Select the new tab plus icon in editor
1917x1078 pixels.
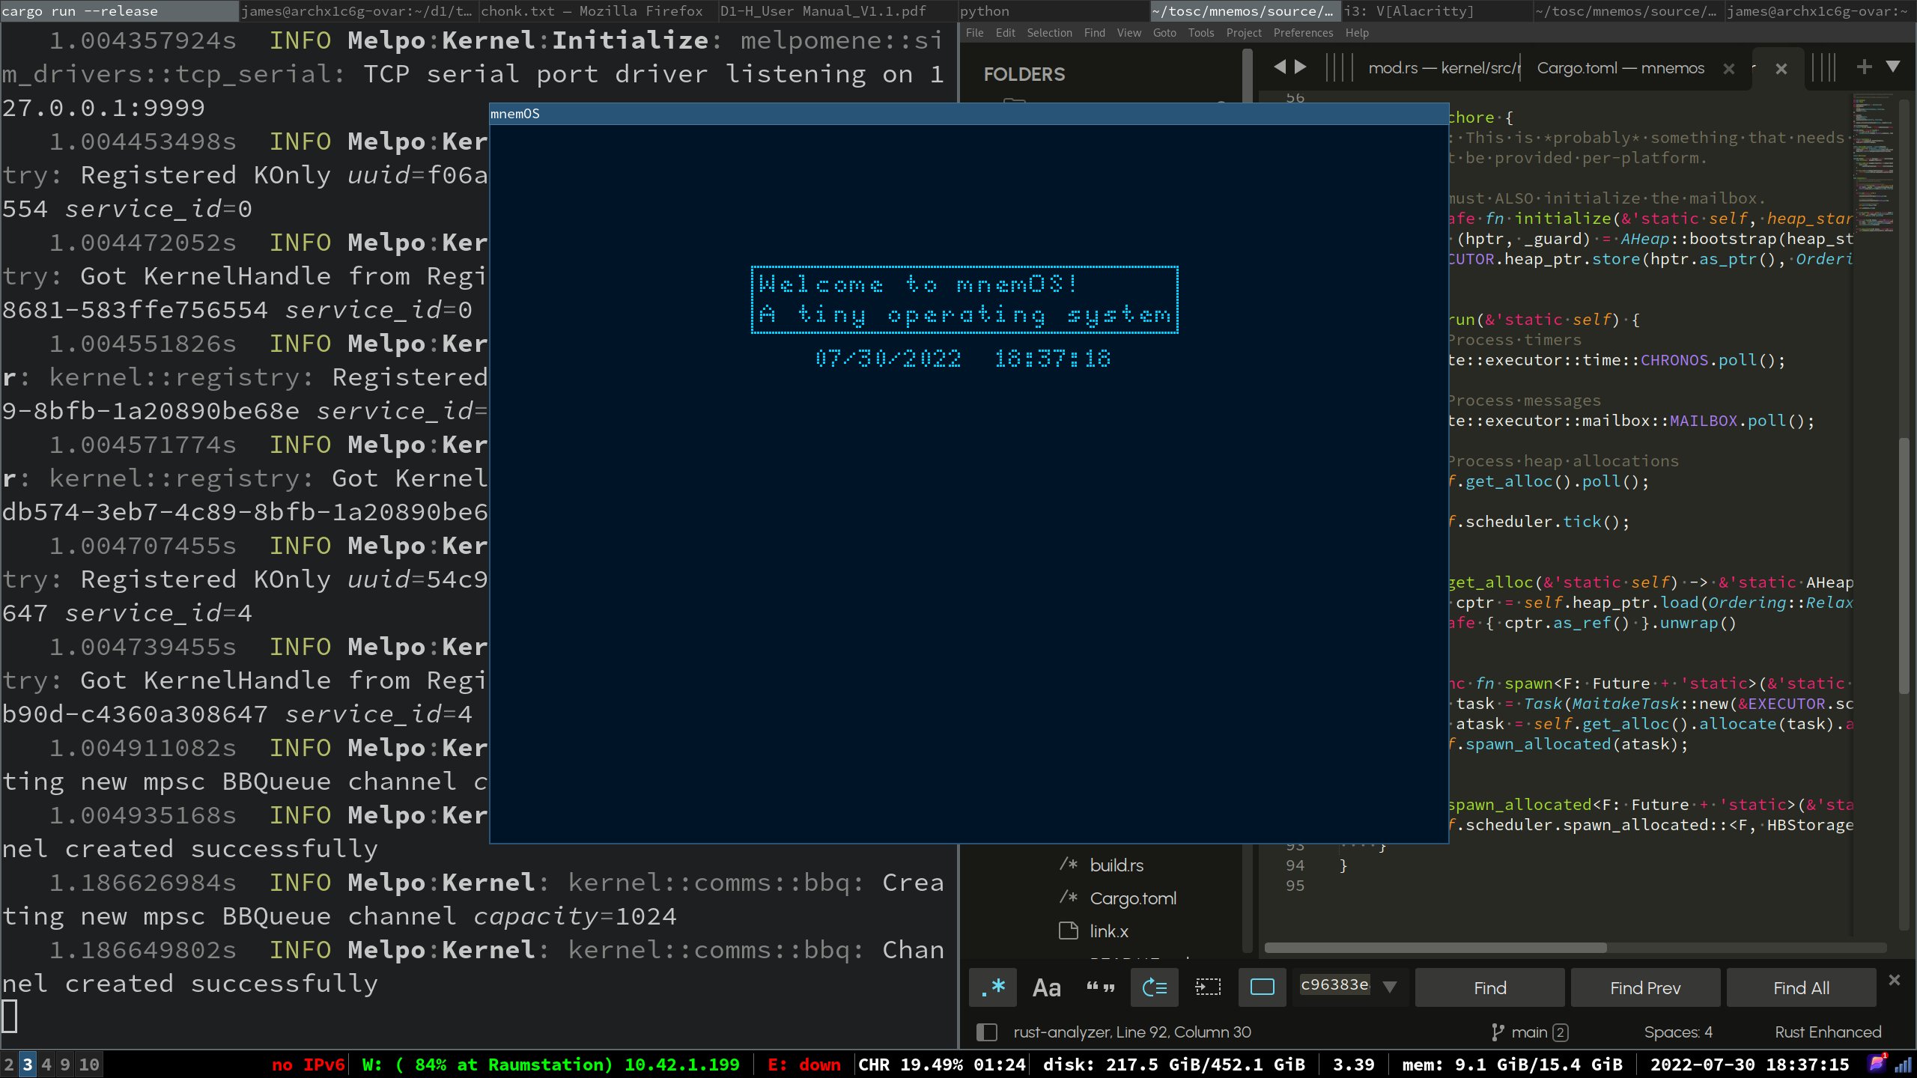tap(1867, 67)
